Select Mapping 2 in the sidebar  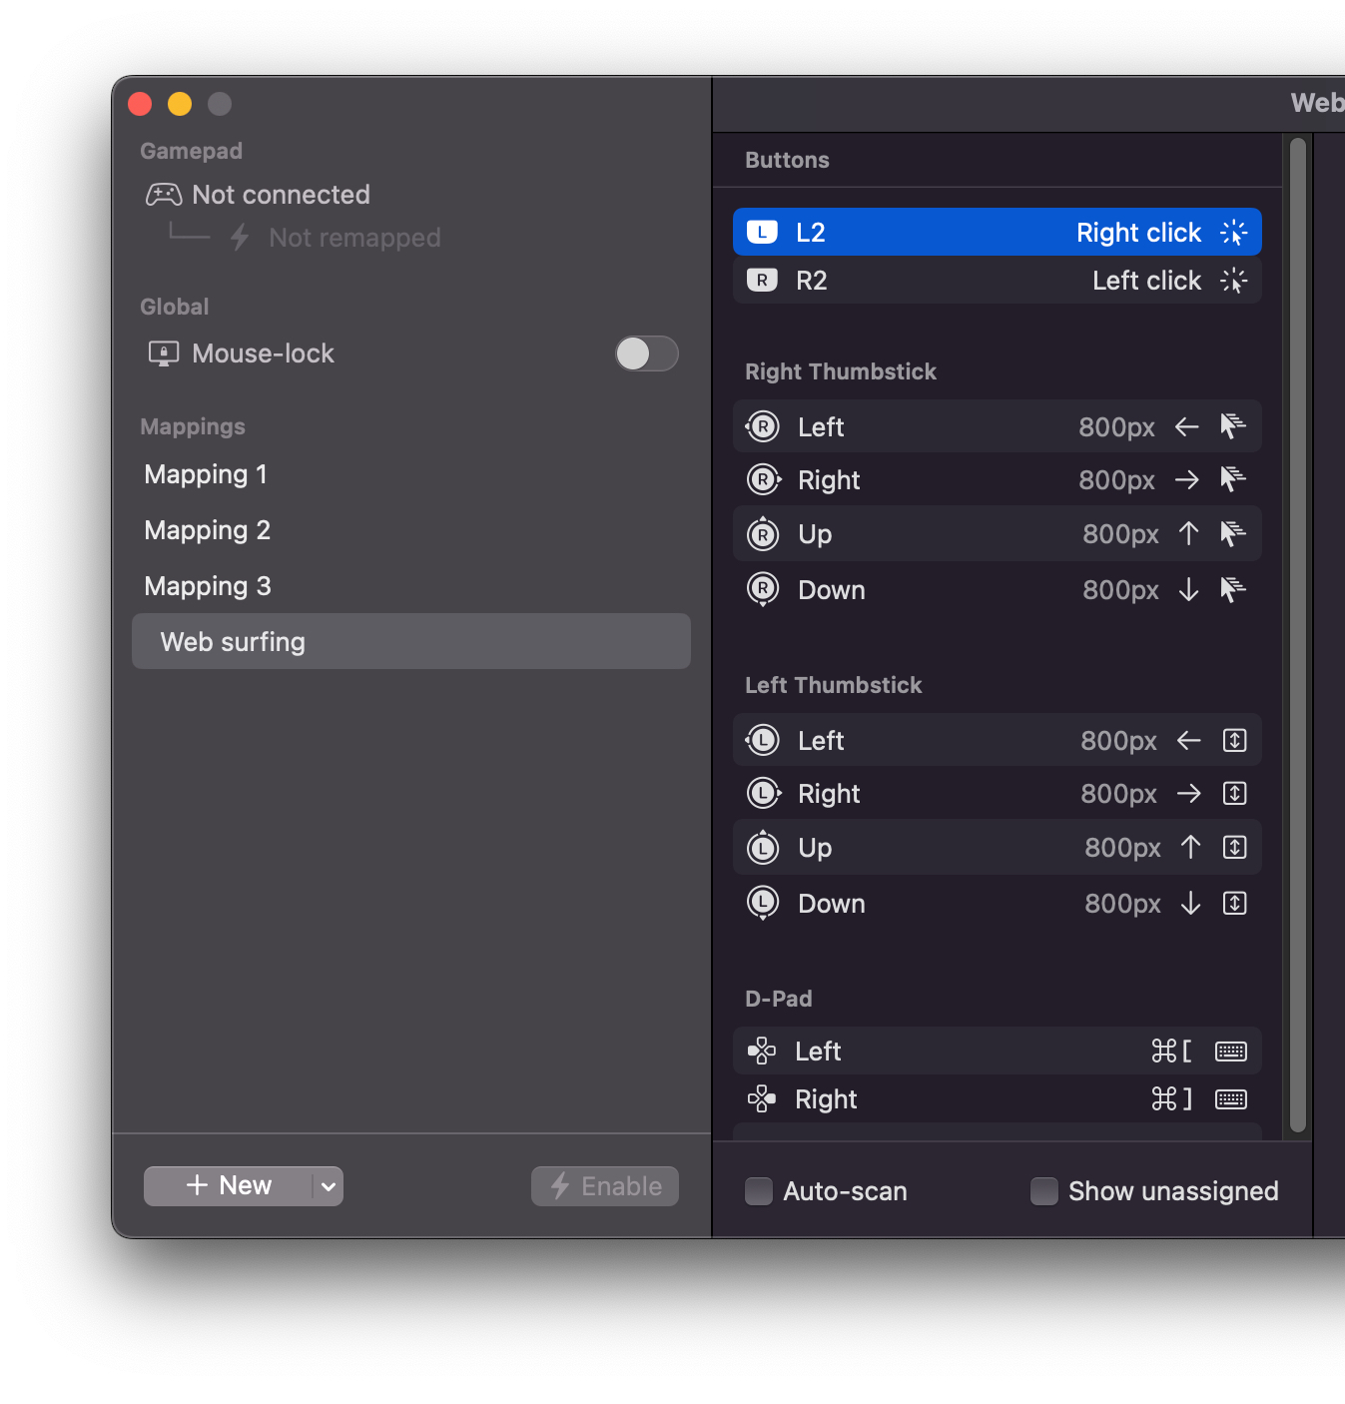point(411,530)
